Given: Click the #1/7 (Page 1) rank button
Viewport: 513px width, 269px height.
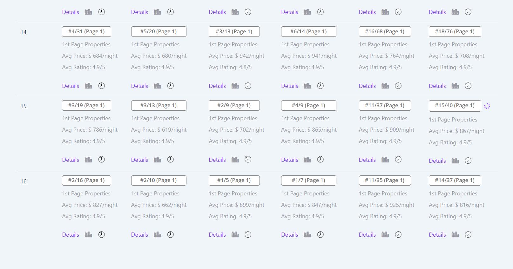Looking at the screenshot, I should tap(308, 180).
